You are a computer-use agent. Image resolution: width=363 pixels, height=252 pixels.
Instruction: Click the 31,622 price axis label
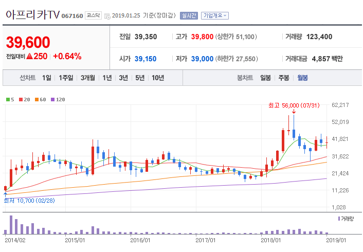[340, 156]
